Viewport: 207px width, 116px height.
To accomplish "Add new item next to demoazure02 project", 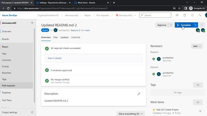I will (32, 23).
